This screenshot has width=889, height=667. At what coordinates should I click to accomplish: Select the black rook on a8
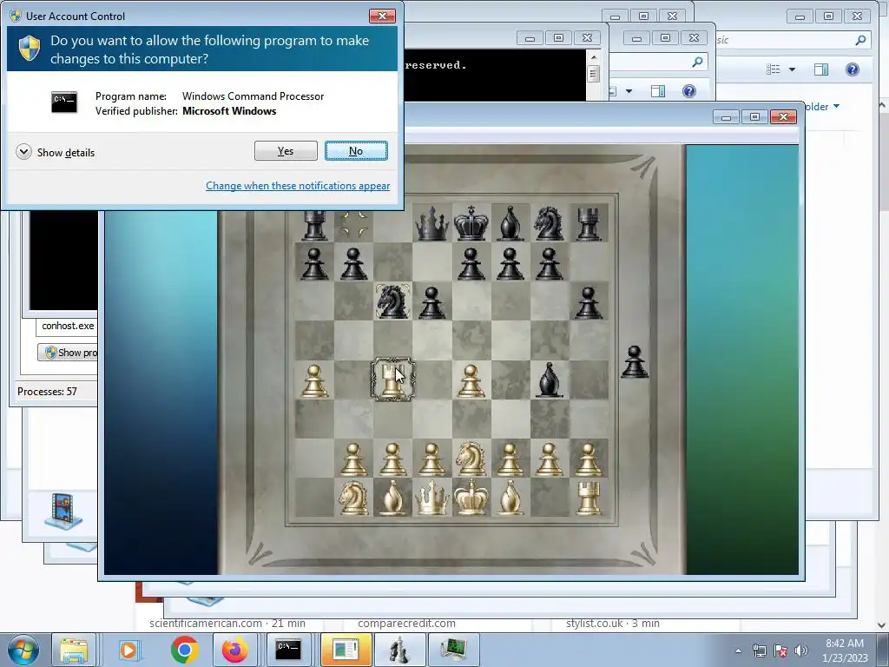(314, 225)
